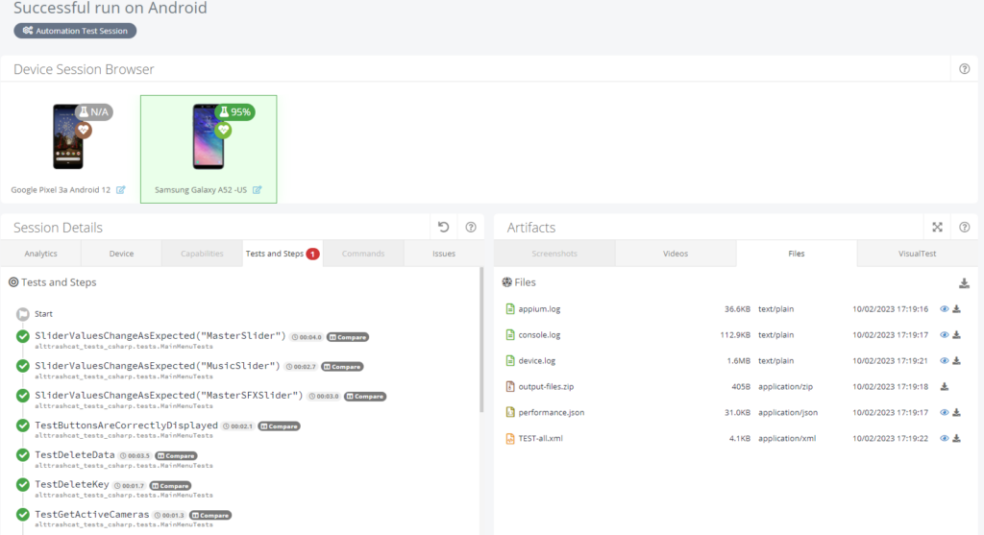Download the appium.log file
The width and height of the screenshot is (984, 535).
(x=956, y=309)
